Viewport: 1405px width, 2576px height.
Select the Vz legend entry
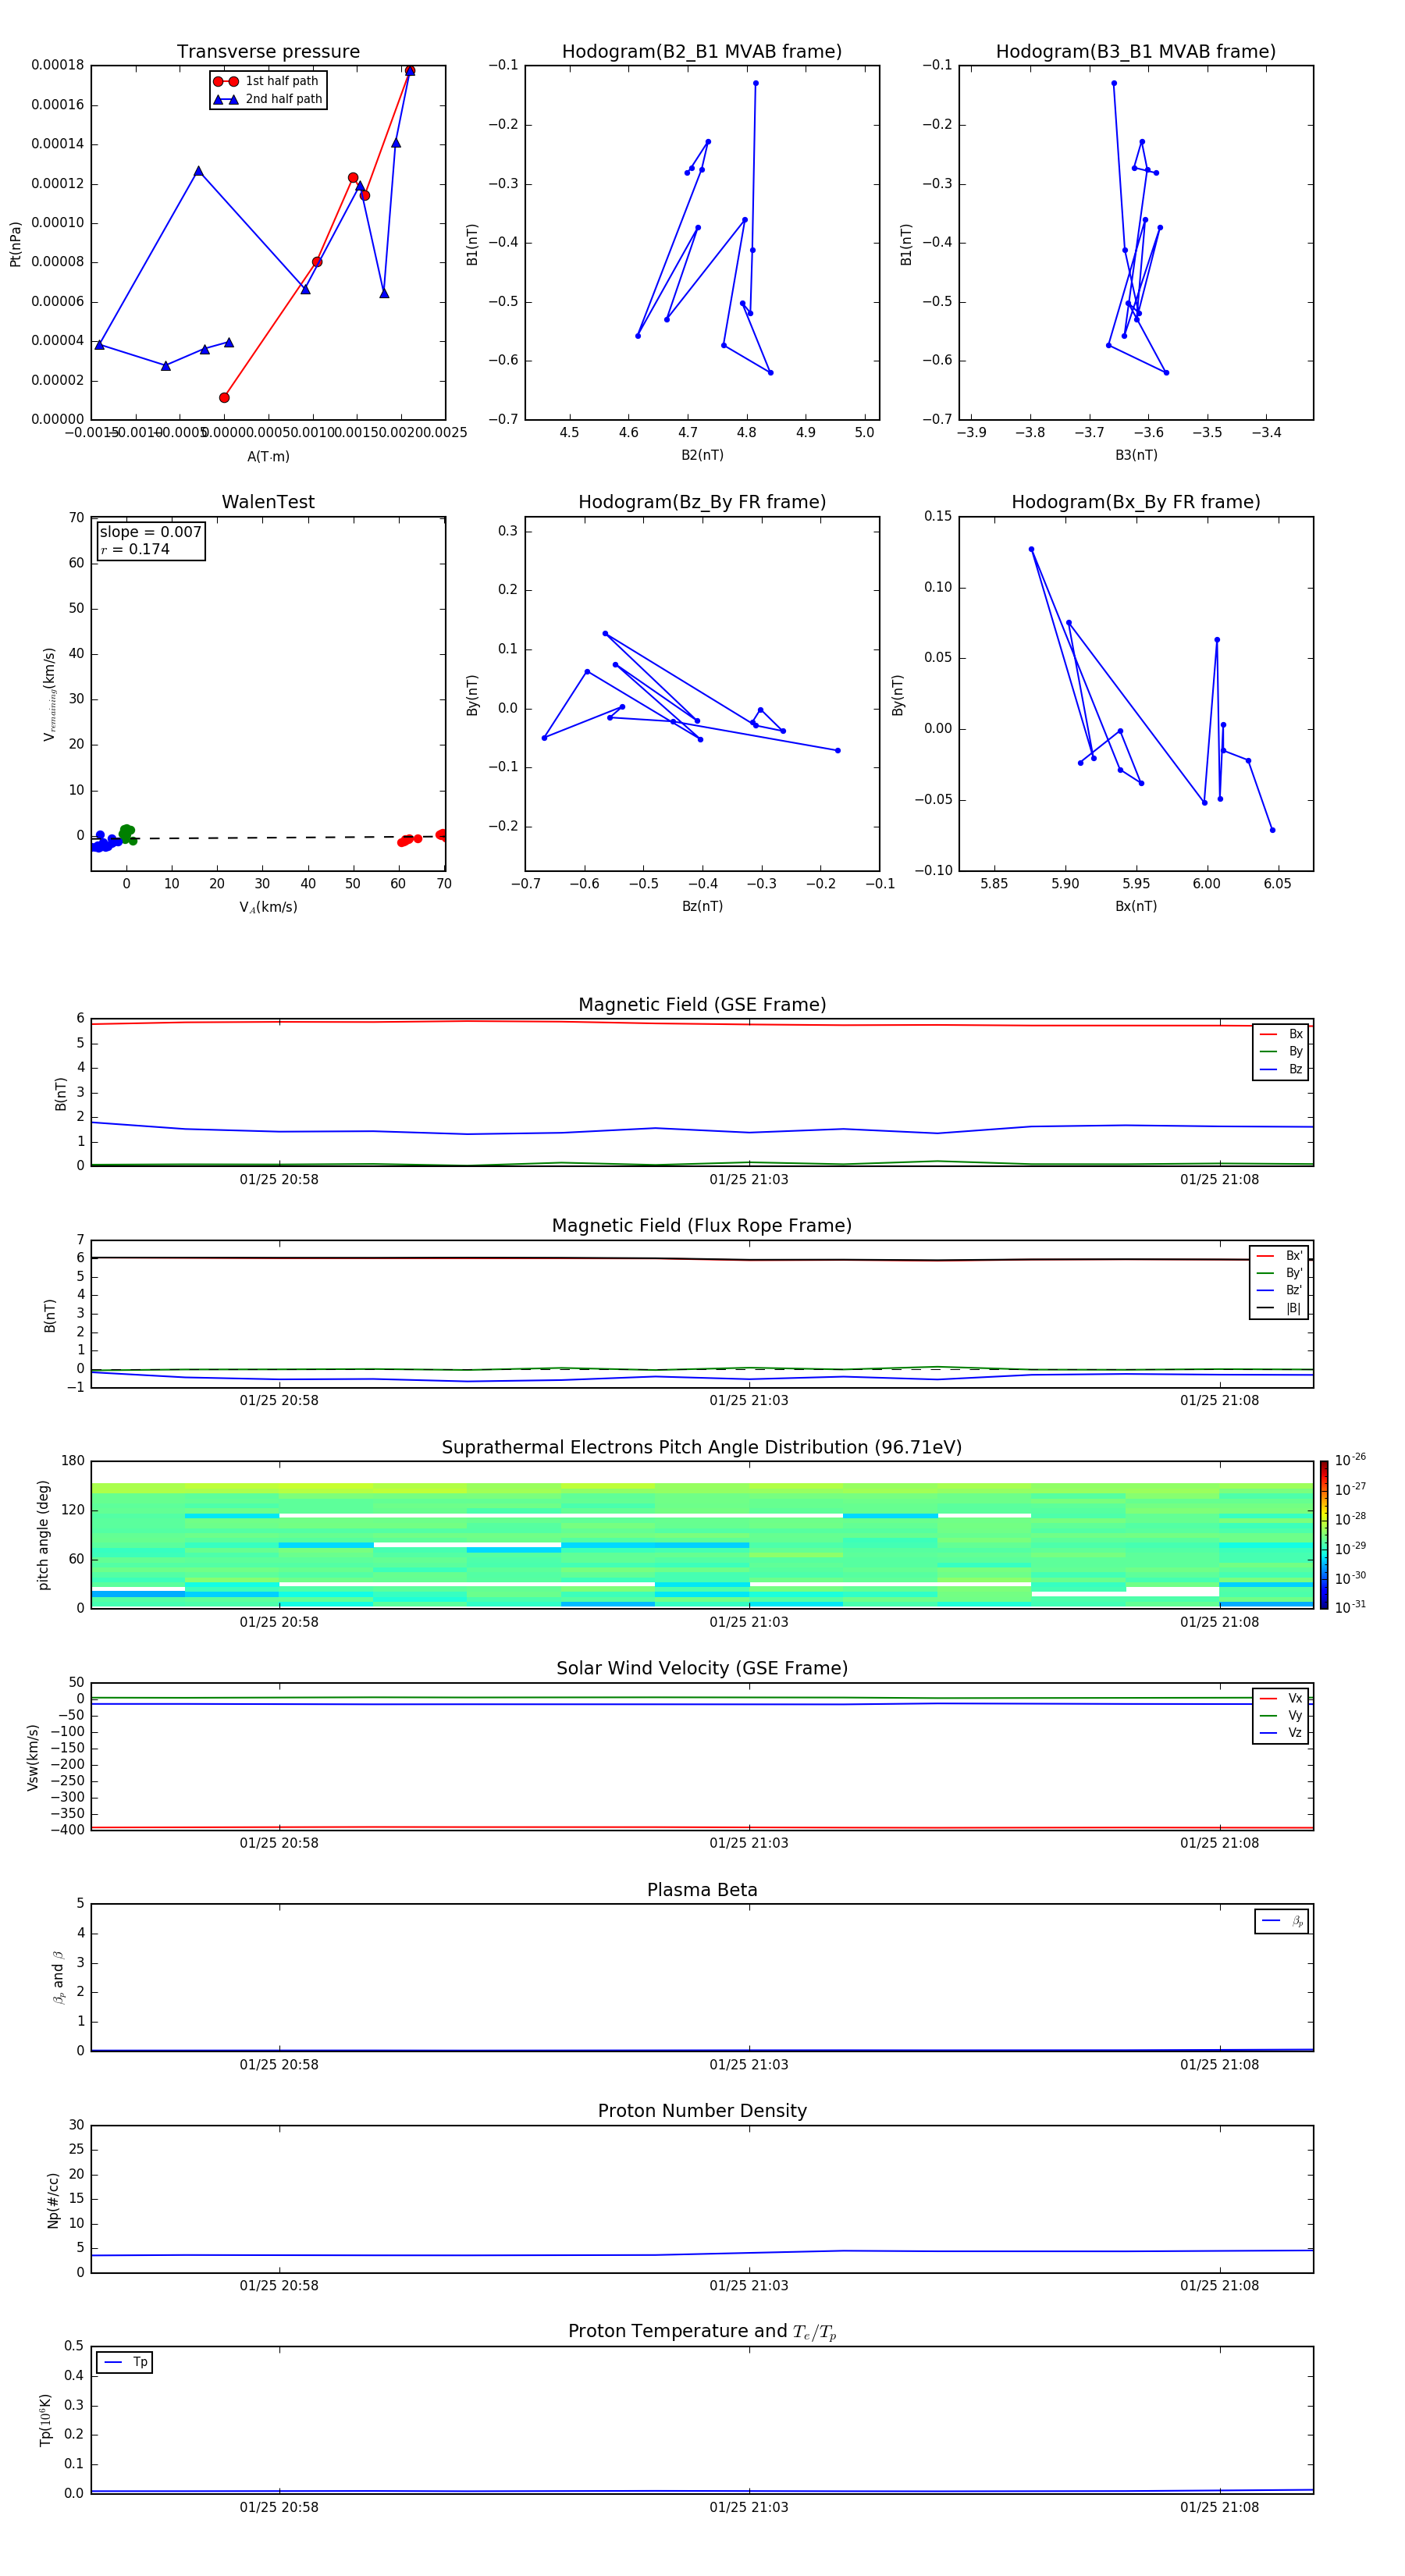tap(1281, 1733)
